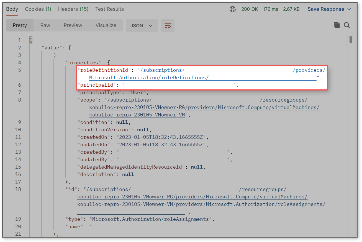Click line number 21
The height and width of the screenshot is (242, 362).
tap(18, 234)
